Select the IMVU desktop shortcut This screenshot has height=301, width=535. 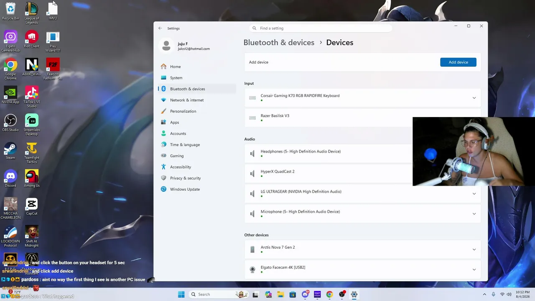pos(53,11)
